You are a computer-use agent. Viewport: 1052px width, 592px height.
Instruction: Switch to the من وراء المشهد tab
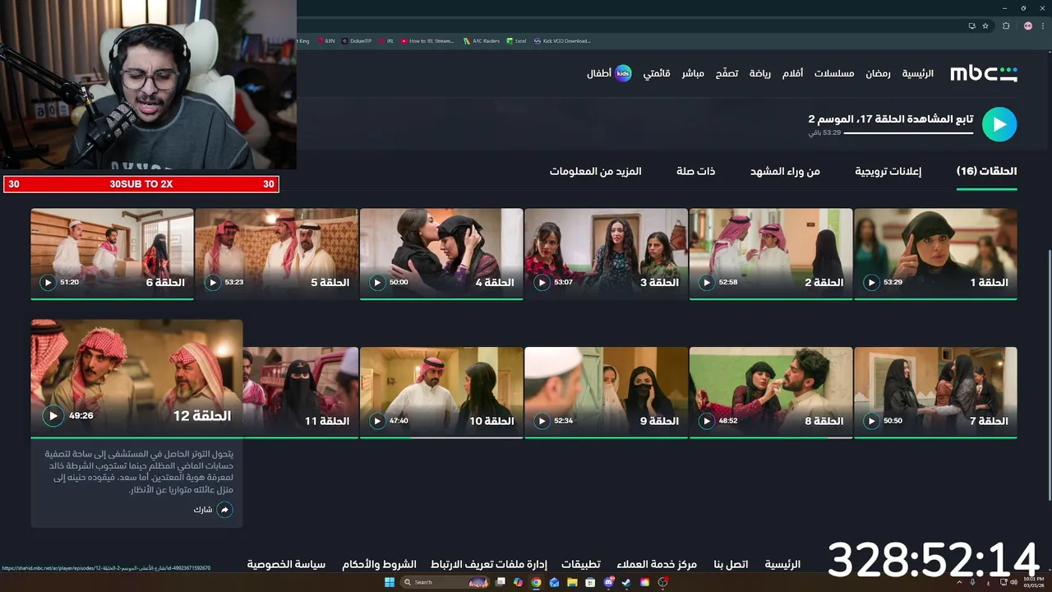pos(785,171)
